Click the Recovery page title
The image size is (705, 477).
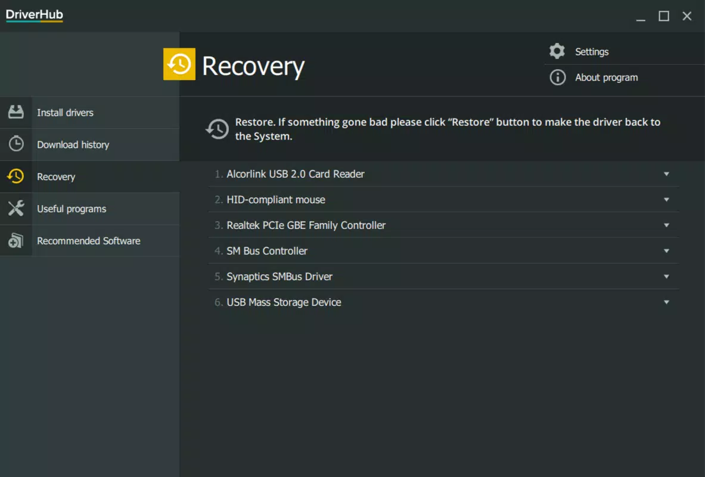click(253, 66)
